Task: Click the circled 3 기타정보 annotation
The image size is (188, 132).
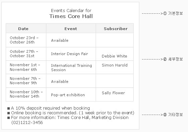Action: pyautogui.click(x=173, y=115)
